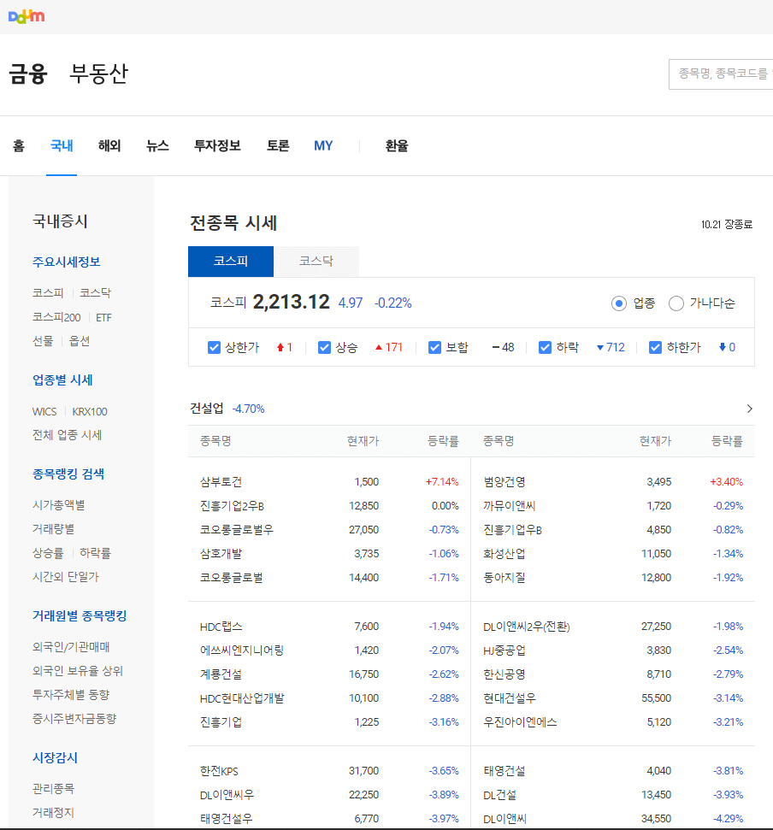Viewport: 773px width, 830px height.
Task: Open stock 에쓰씨엔지니어링
Action: [x=242, y=650]
